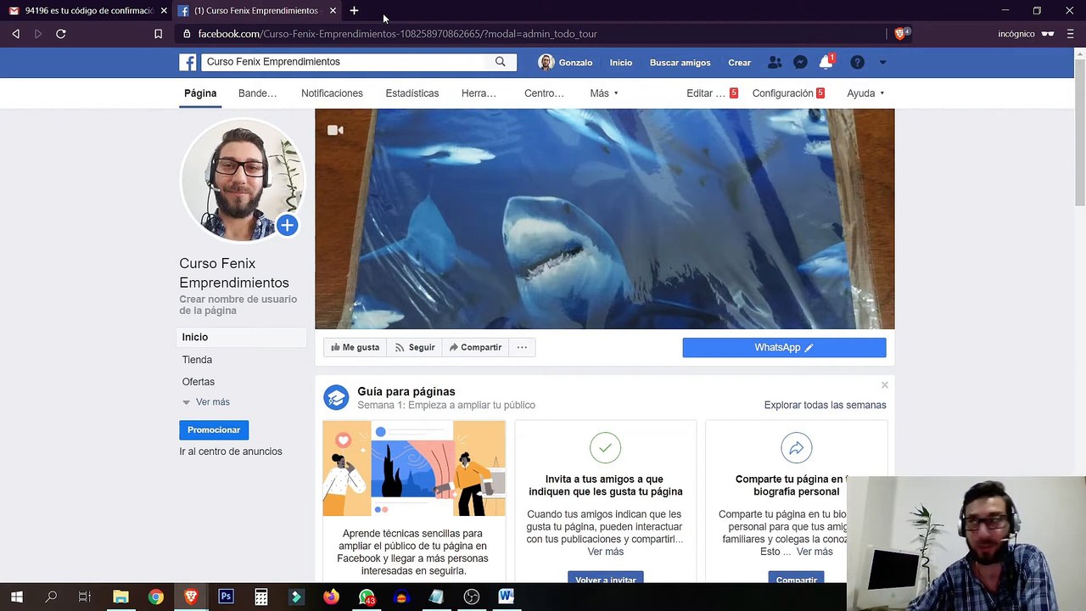1086x611 pixels.
Task: Click Crear in the top bar
Action: (739, 63)
